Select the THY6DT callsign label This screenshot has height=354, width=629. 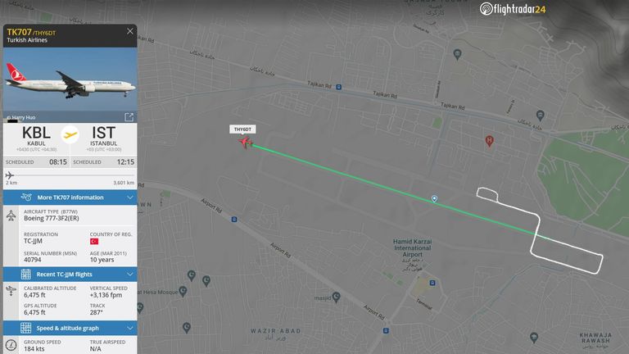(x=242, y=129)
